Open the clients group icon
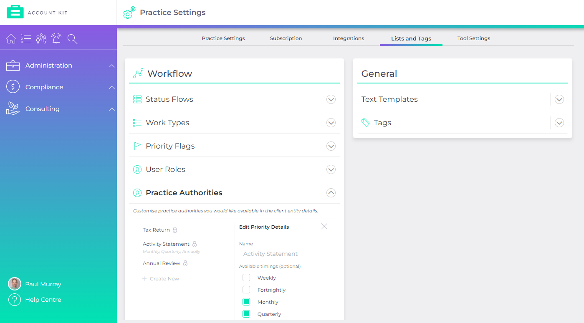The height and width of the screenshot is (323, 584). [x=41, y=39]
